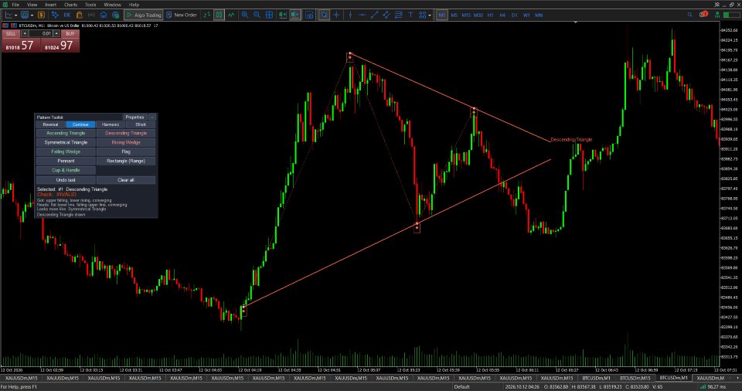
Task: Select the text label T tool
Action: click(x=410, y=15)
